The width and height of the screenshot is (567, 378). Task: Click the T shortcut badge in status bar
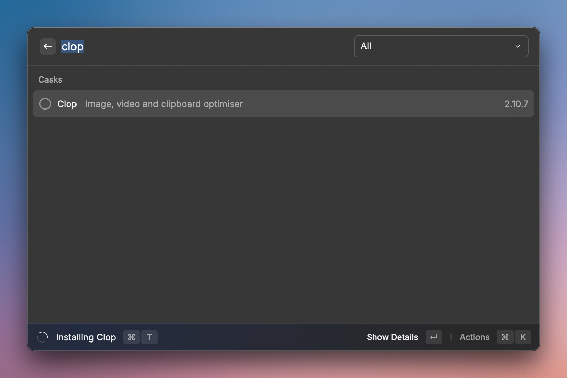tap(150, 337)
